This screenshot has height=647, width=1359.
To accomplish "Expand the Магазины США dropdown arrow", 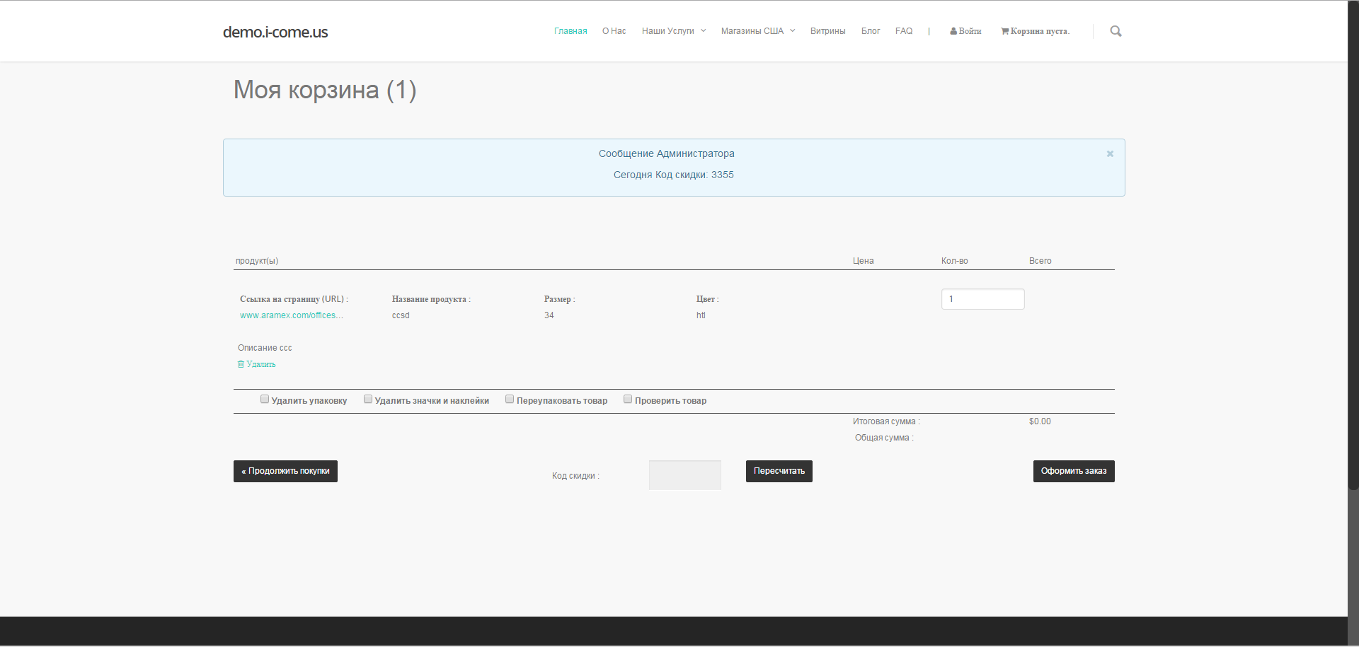I will [793, 31].
